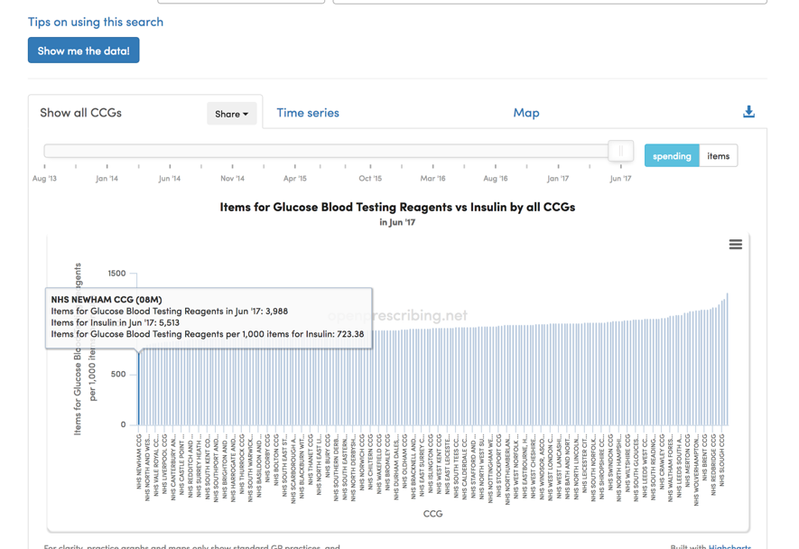The height and width of the screenshot is (549, 799).
Task: Click the 'in Jun '17' chart subtitle
Action: tap(397, 222)
